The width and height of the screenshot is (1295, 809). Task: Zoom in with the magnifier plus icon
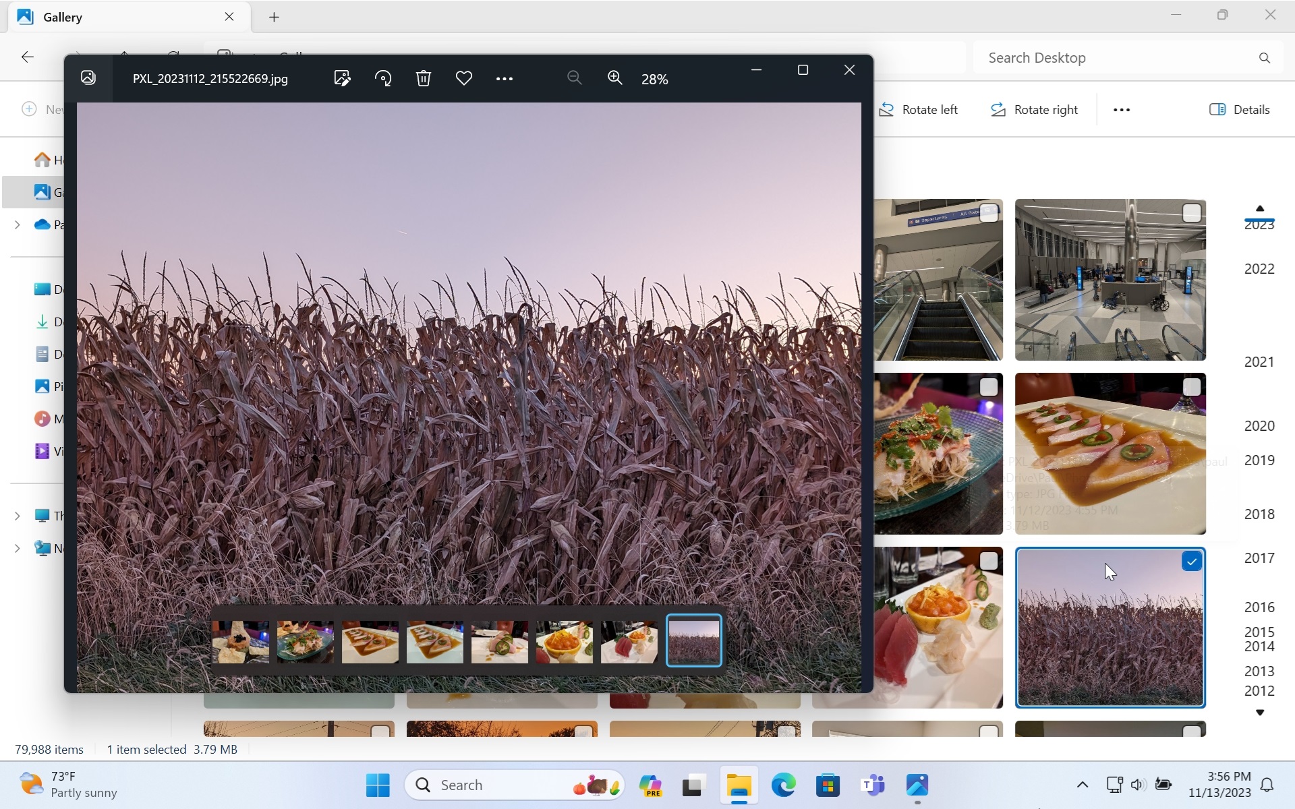click(614, 78)
